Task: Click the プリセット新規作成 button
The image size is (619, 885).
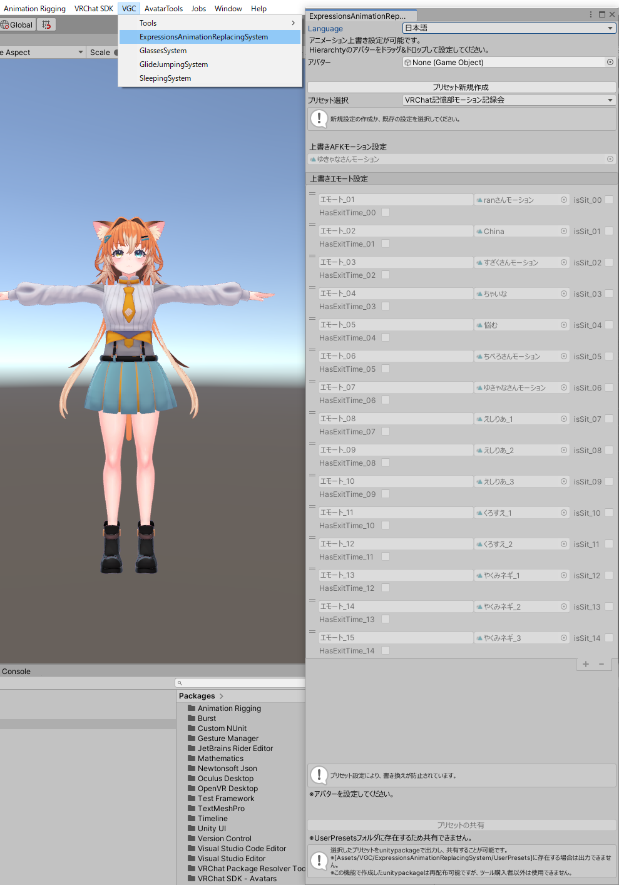Action: [x=461, y=87]
